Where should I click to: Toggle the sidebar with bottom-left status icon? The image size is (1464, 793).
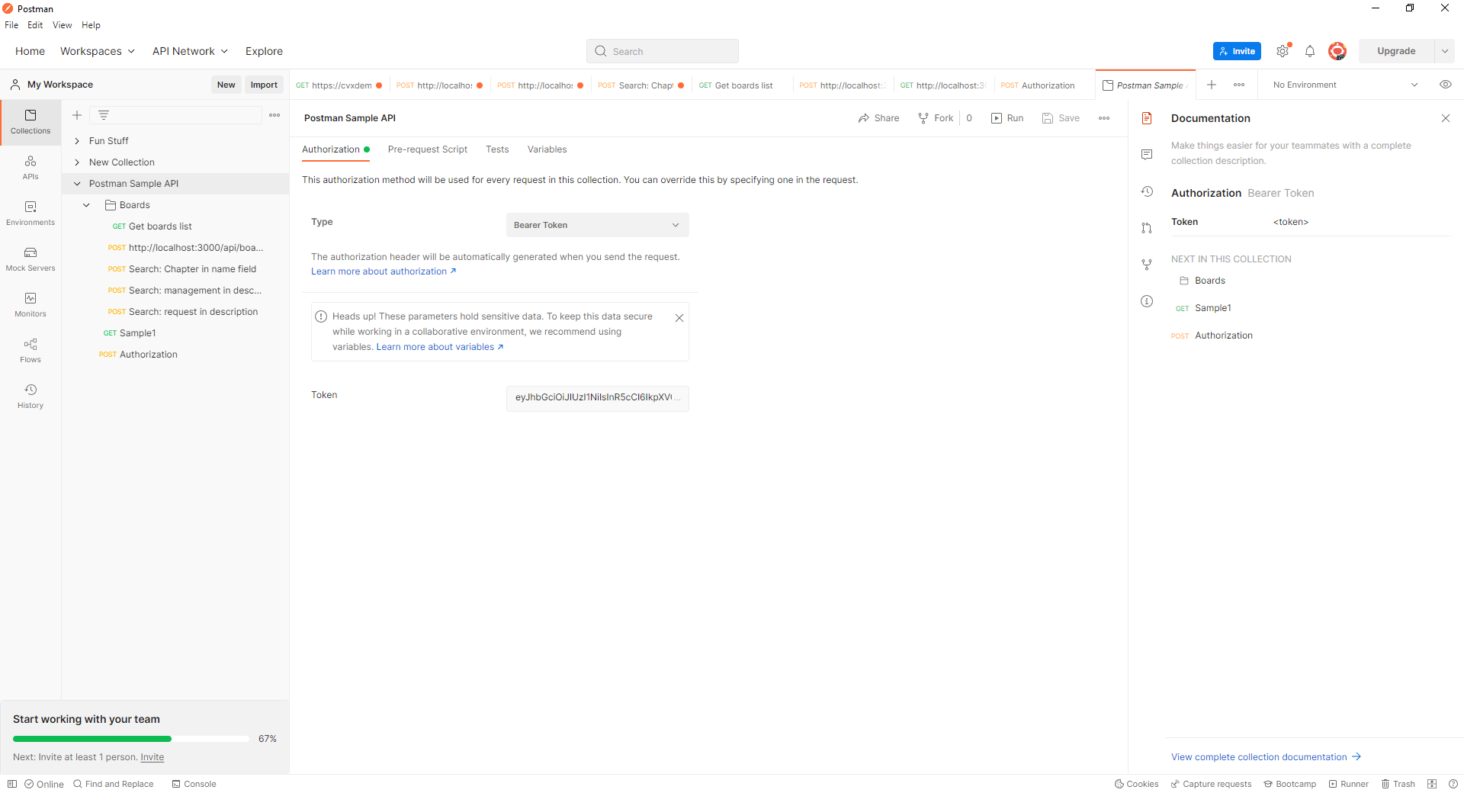click(12, 784)
